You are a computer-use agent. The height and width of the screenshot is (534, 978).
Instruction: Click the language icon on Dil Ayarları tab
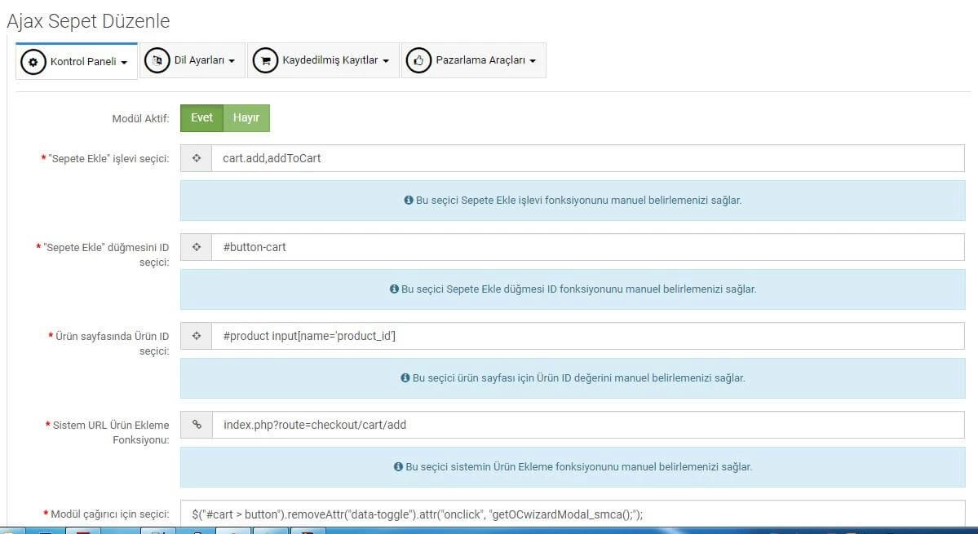click(157, 60)
